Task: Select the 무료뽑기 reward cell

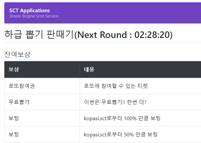Action: (x=42, y=102)
